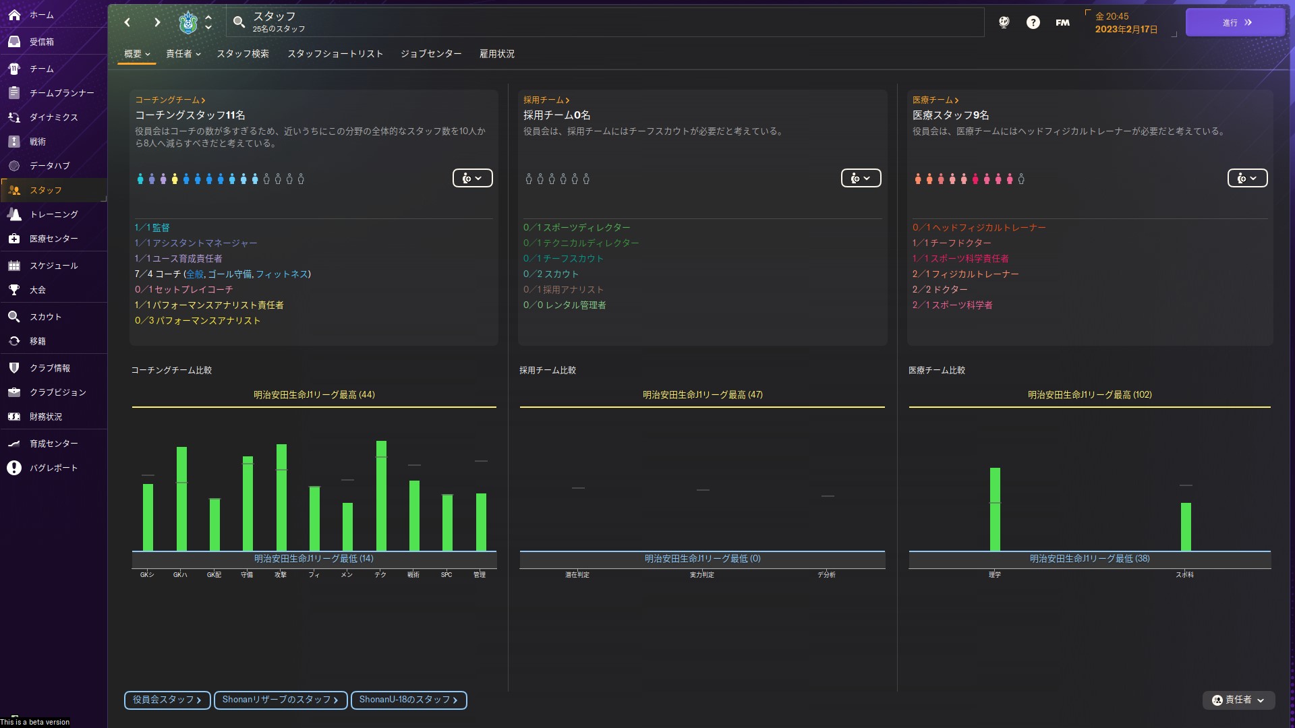This screenshot has height=728, width=1295.
Task: Open 役員会スタッフ button
Action: click(x=167, y=700)
